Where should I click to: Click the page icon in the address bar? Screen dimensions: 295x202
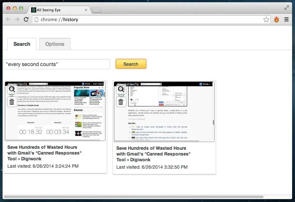pyautogui.click(x=36, y=19)
